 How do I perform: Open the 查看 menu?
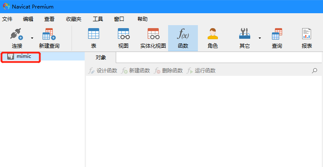(x=49, y=19)
